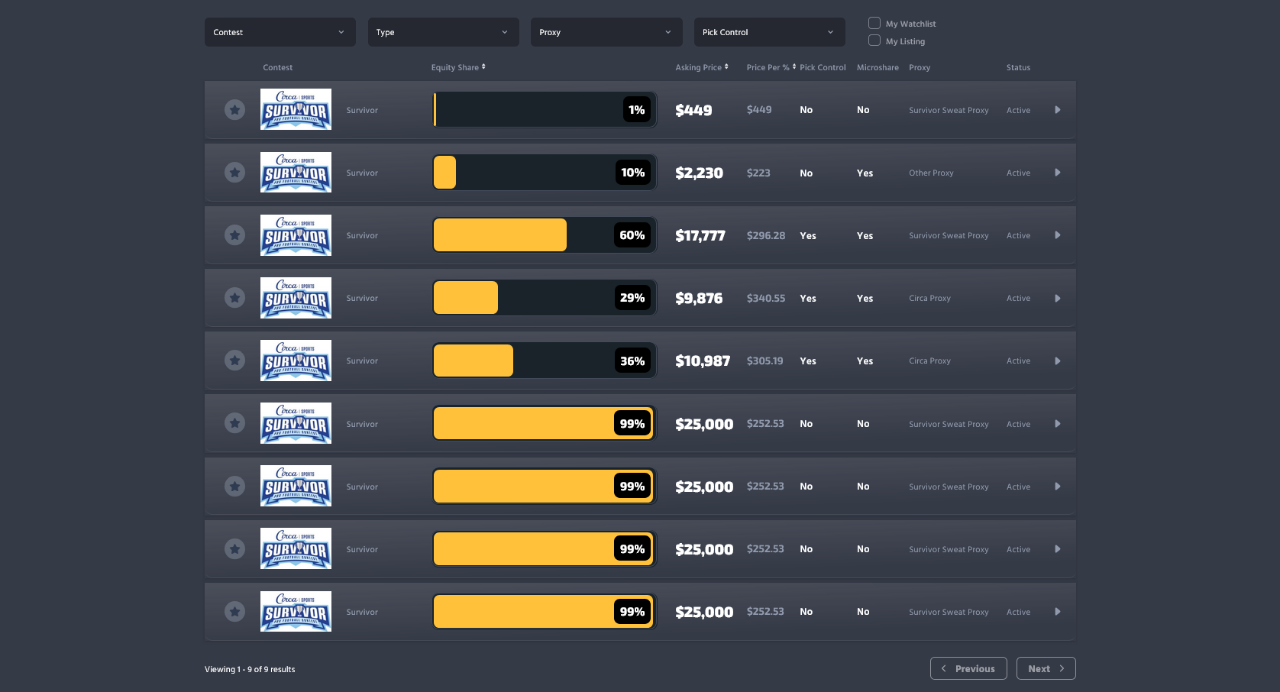Enable the My Watchlist checkbox
This screenshot has height=692, width=1280.
(x=874, y=24)
